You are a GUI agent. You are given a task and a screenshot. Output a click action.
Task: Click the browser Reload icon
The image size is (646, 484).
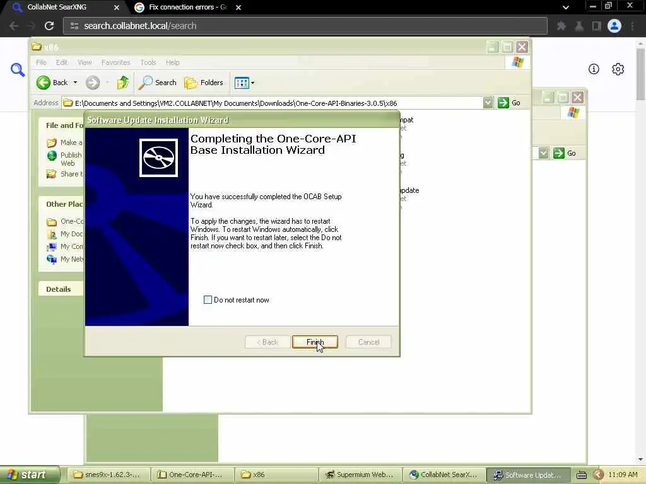pos(49,25)
